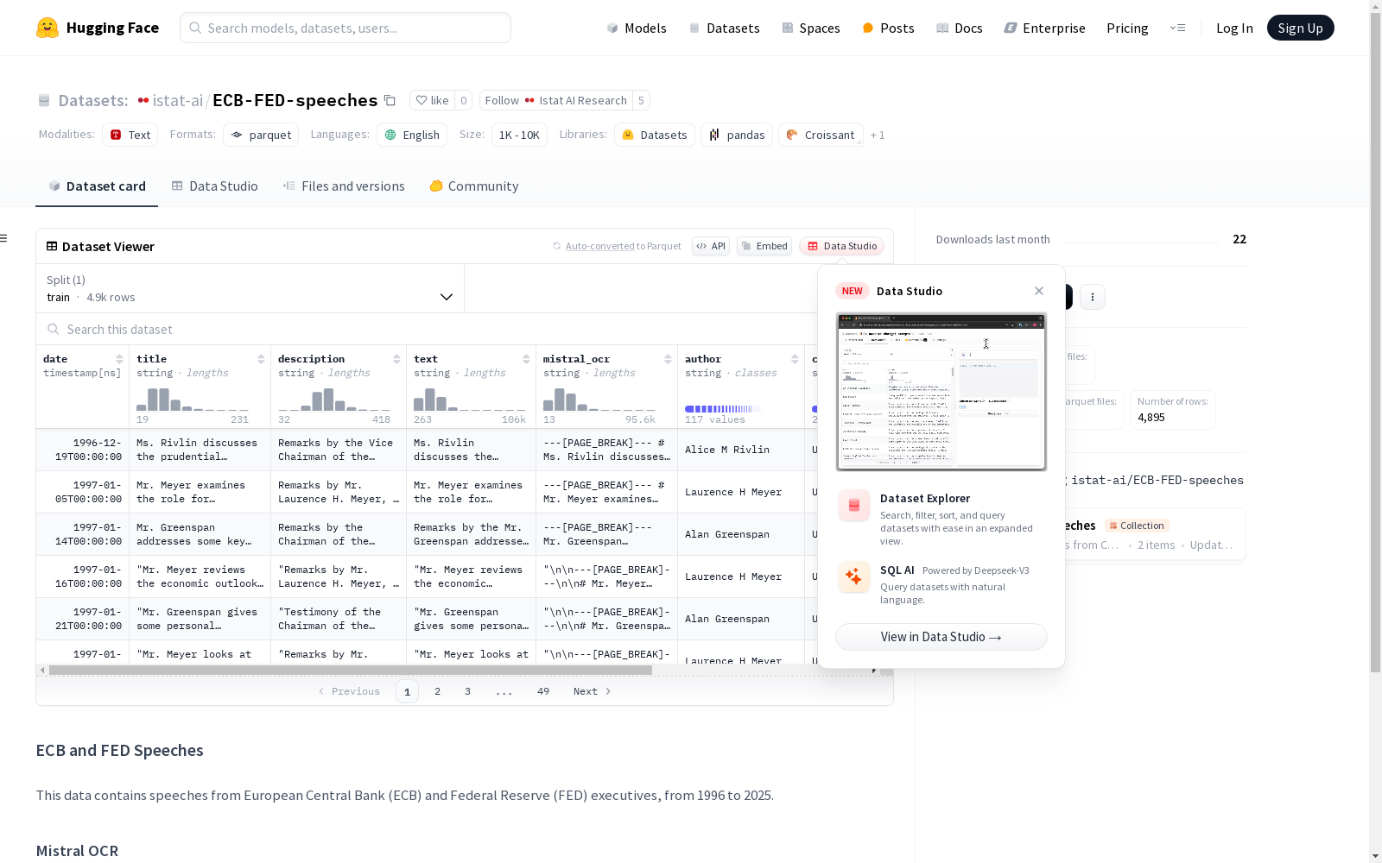Image resolution: width=1382 pixels, height=863 pixels.
Task: Switch to the Data Studio tab
Action: click(x=214, y=186)
